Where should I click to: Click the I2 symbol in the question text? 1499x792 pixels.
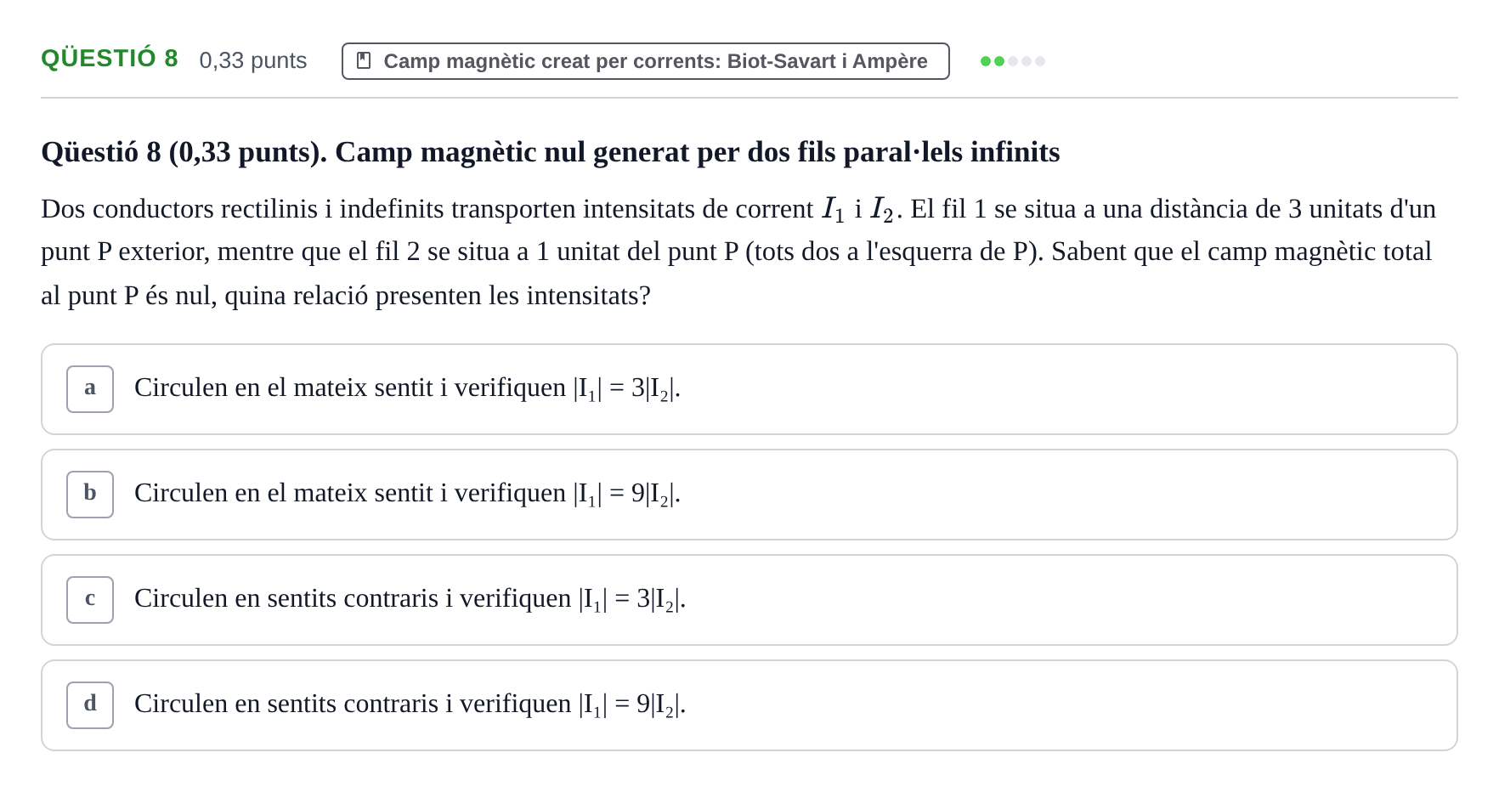pos(882,209)
